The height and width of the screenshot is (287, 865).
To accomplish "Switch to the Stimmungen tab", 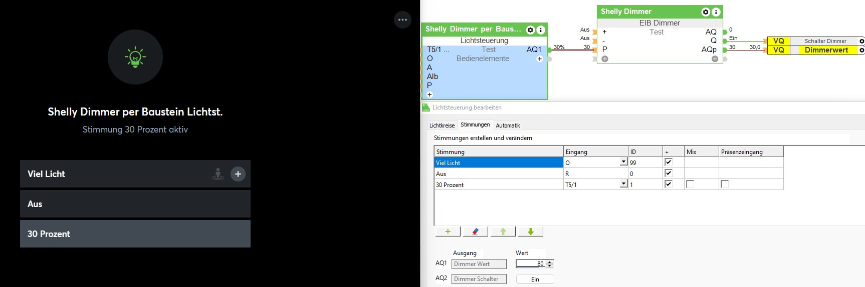I will click(475, 124).
